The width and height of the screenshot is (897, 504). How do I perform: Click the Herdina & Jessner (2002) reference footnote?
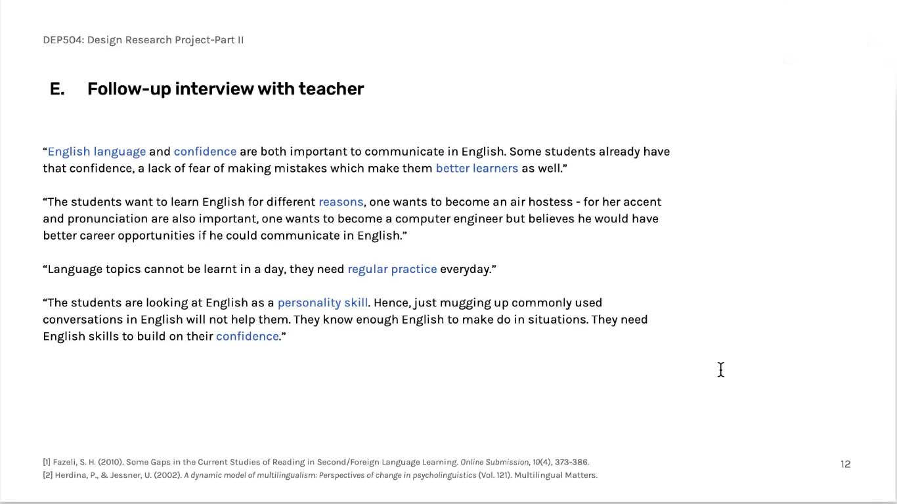[320, 475]
